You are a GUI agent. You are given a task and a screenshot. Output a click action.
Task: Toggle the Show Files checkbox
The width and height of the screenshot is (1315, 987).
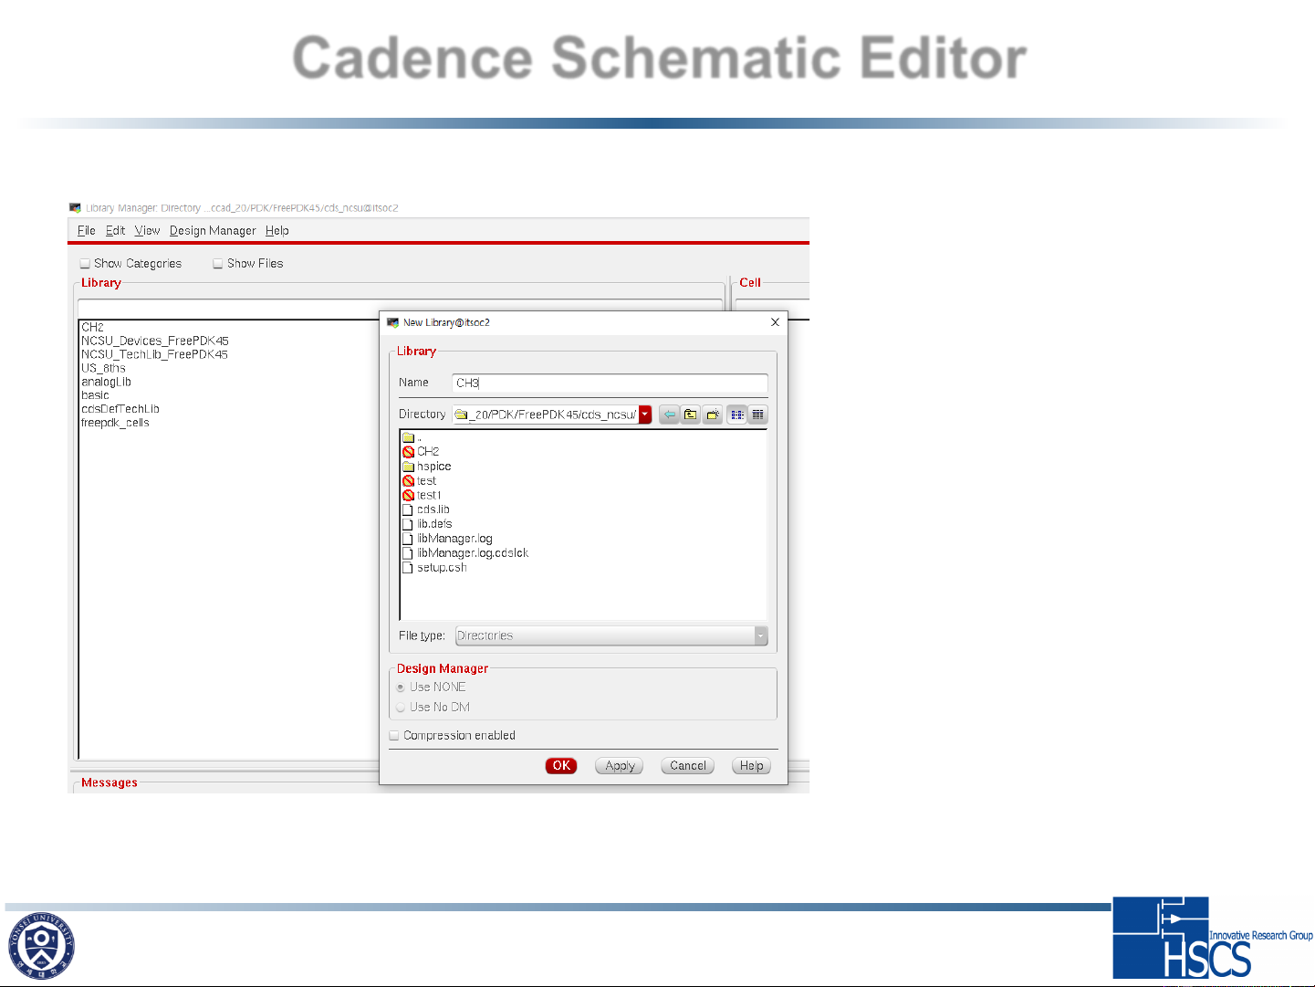pos(218,264)
